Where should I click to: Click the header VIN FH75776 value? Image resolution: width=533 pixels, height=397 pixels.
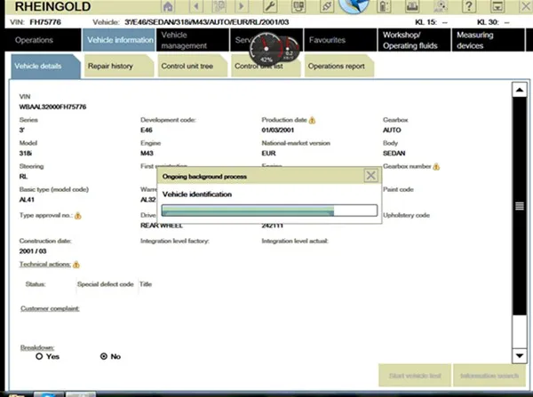(45, 22)
